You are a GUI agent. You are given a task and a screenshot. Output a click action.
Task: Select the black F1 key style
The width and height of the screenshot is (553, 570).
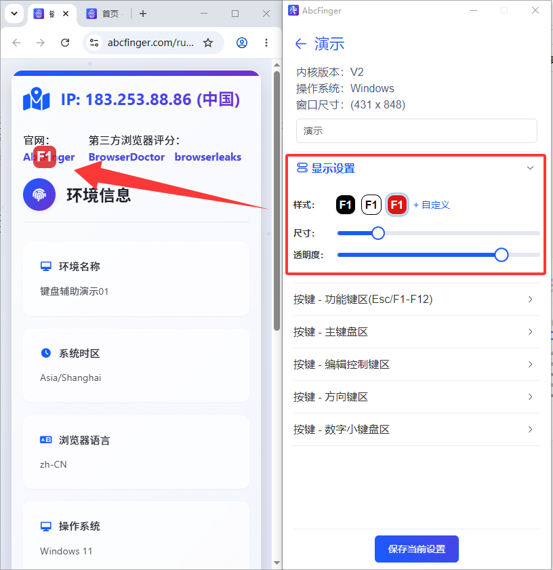[345, 205]
